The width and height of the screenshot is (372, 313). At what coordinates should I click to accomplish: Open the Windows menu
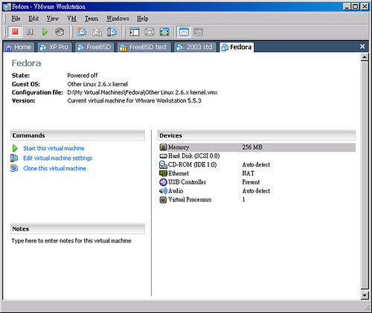click(x=118, y=19)
